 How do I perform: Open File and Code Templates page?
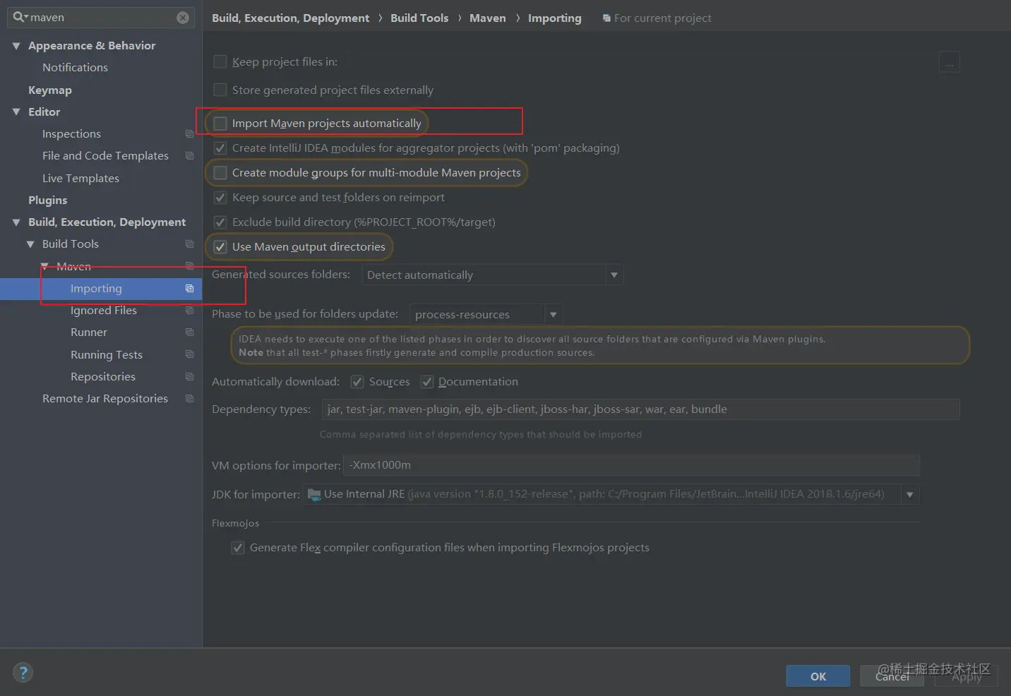[x=105, y=156]
